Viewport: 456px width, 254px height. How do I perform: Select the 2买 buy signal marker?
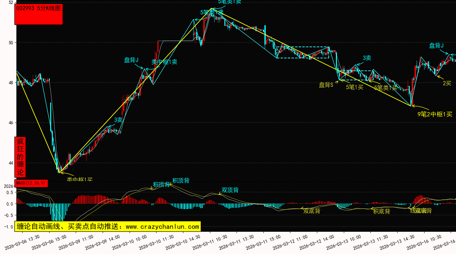[447, 83]
